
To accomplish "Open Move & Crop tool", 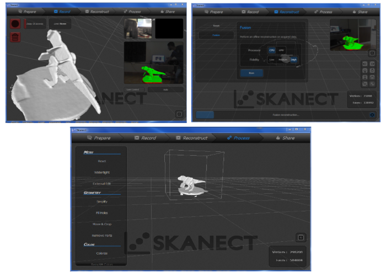I will pyautogui.click(x=101, y=224).
